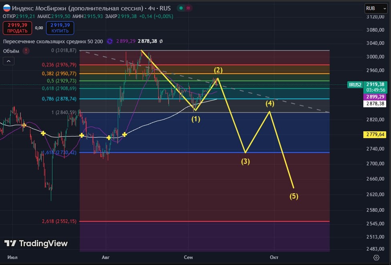Image resolution: width=391 pixels, height=265 pixels.
Task: Click Fibonacci level 0,786 (2 878,74) label
Action: [59, 99]
